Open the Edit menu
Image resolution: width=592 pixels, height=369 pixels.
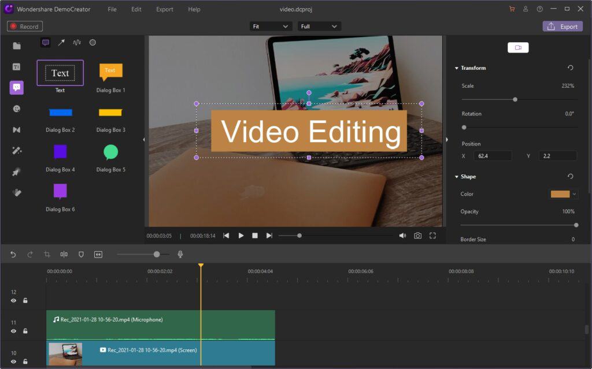point(136,9)
